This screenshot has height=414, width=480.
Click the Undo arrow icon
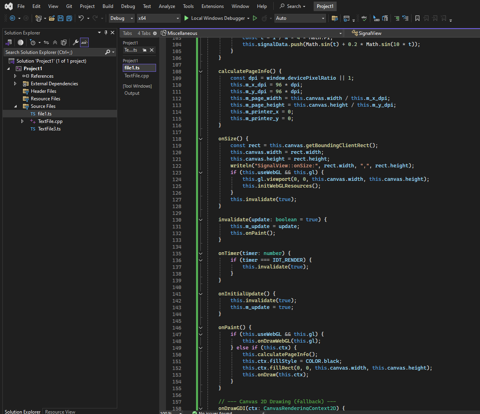[81, 18]
